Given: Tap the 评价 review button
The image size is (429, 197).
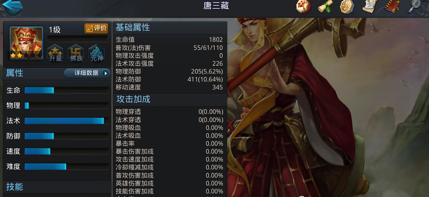Looking at the screenshot, I should click(96, 28).
